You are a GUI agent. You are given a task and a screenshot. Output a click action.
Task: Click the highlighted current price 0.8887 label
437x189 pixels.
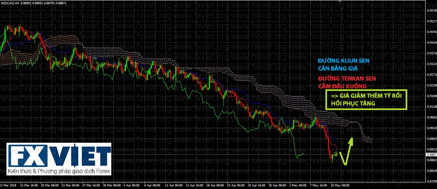pos(432,155)
